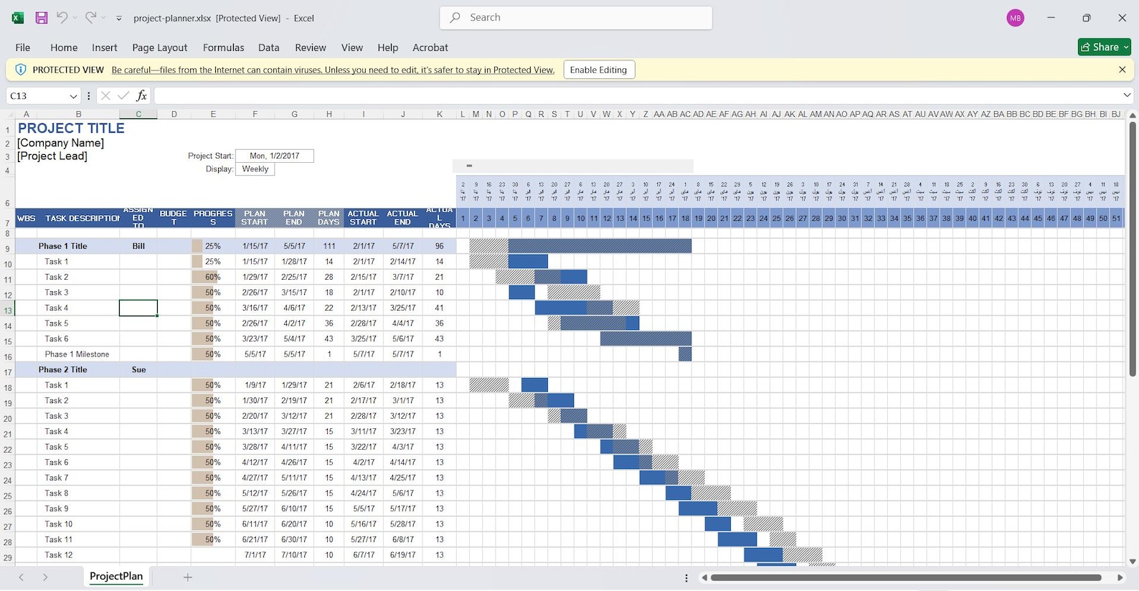The height and width of the screenshot is (591, 1139).
Task: Click the 'Phase 1 Milestone' task cell
Action: pyautogui.click(x=77, y=354)
